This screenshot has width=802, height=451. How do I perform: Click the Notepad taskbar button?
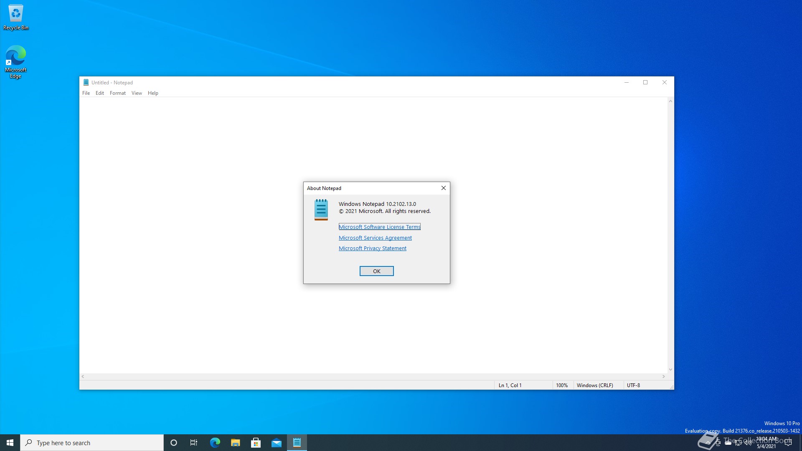297,443
